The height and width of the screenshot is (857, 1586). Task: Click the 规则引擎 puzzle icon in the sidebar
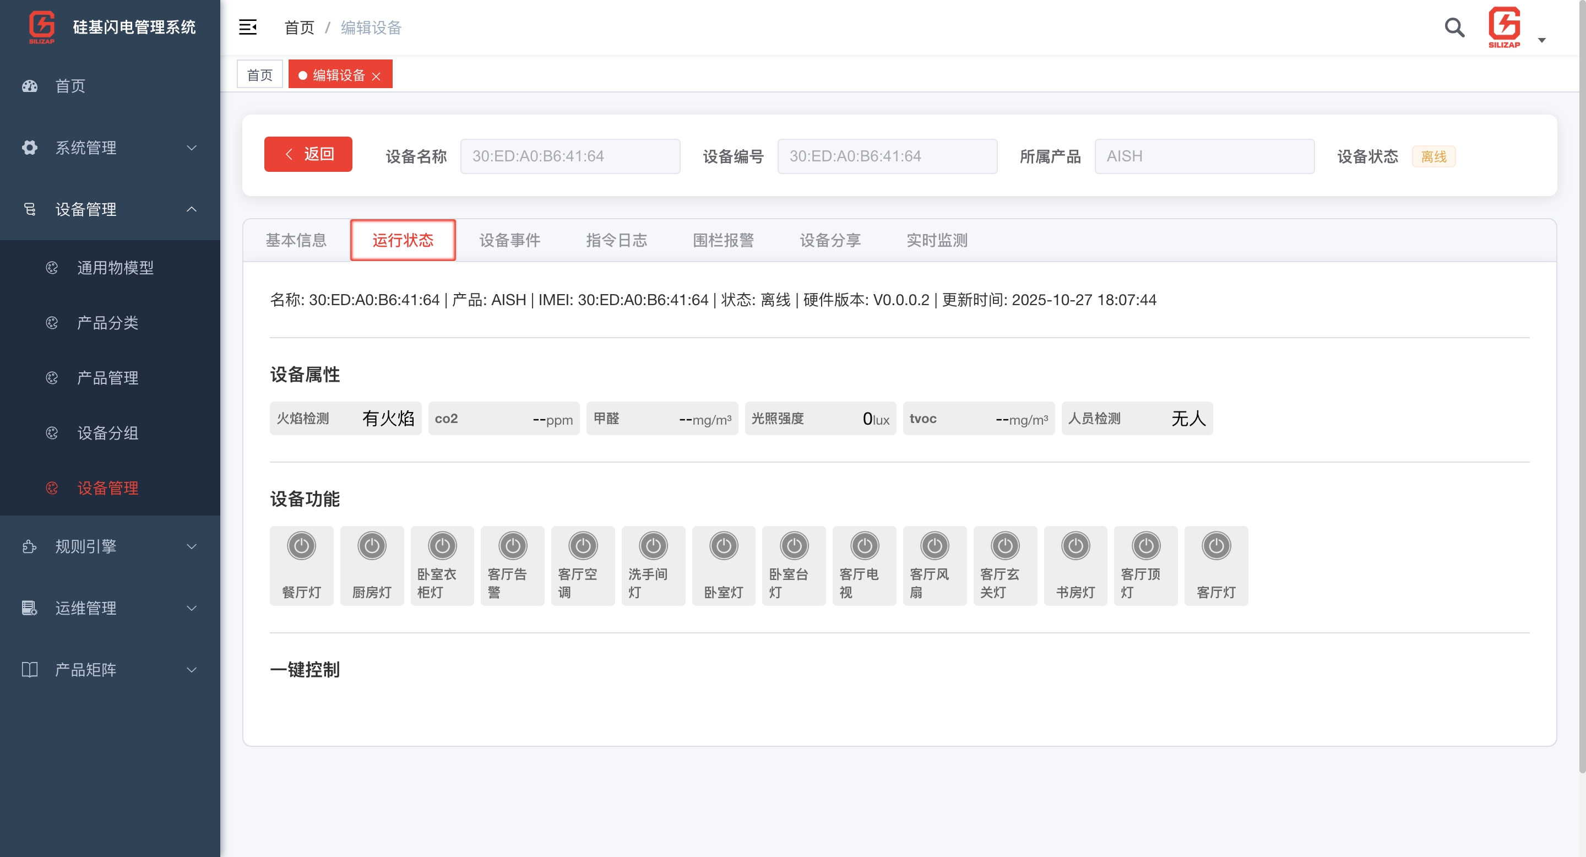pos(30,546)
